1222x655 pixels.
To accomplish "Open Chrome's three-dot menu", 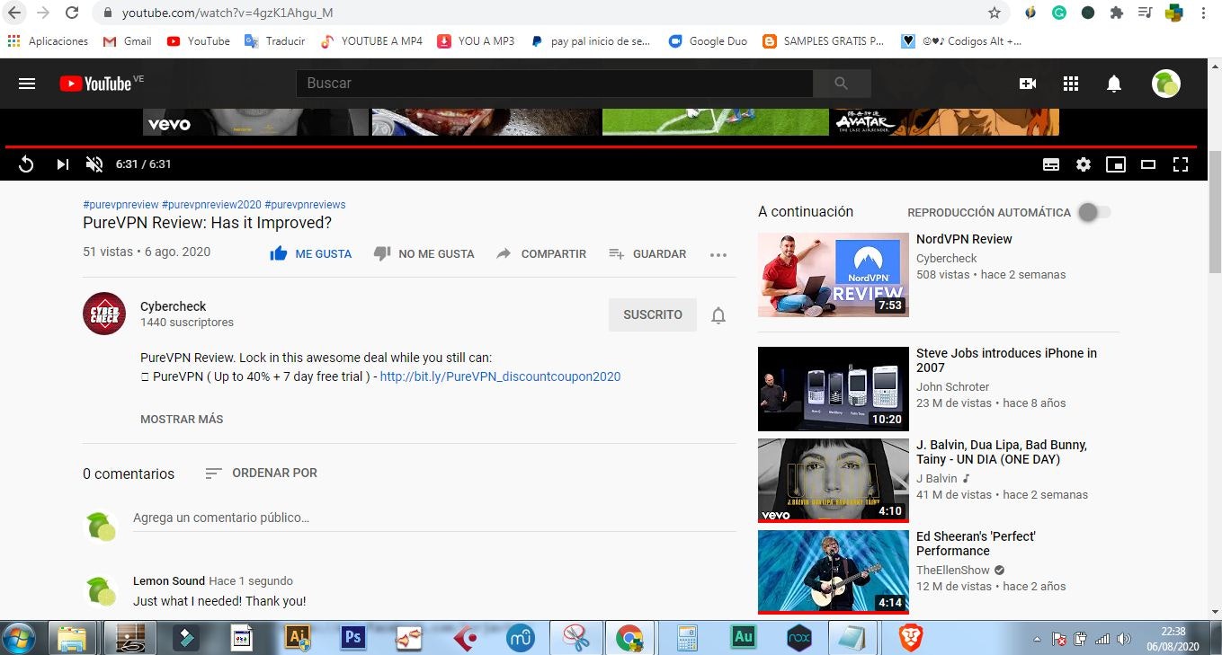I will [1204, 13].
